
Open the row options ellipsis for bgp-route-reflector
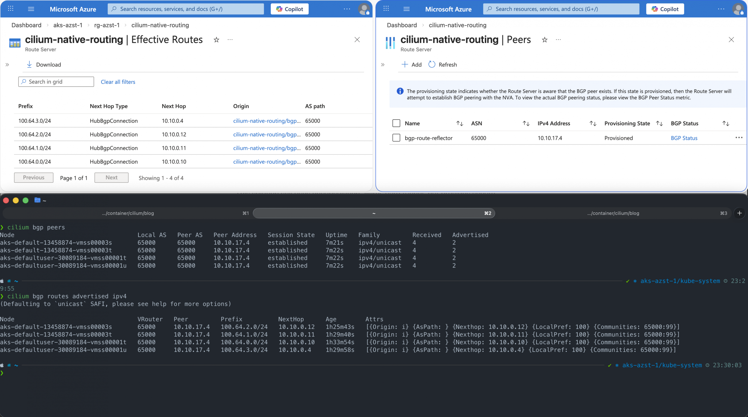(739, 138)
